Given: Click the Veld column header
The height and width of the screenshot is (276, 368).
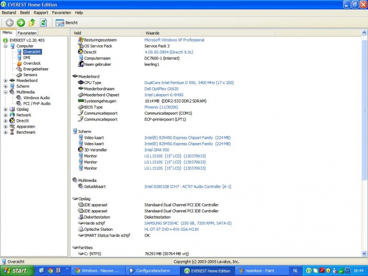Looking at the screenshot, I should click(x=106, y=33).
